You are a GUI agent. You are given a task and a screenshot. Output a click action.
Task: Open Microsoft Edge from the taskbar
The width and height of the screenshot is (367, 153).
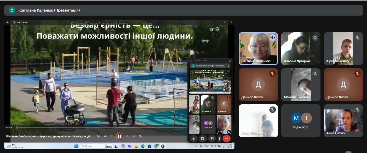click(x=143, y=146)
